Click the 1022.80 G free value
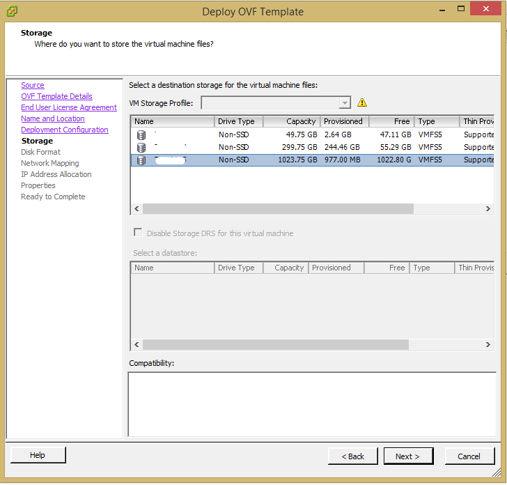507x485 pixels. [394, 160]
